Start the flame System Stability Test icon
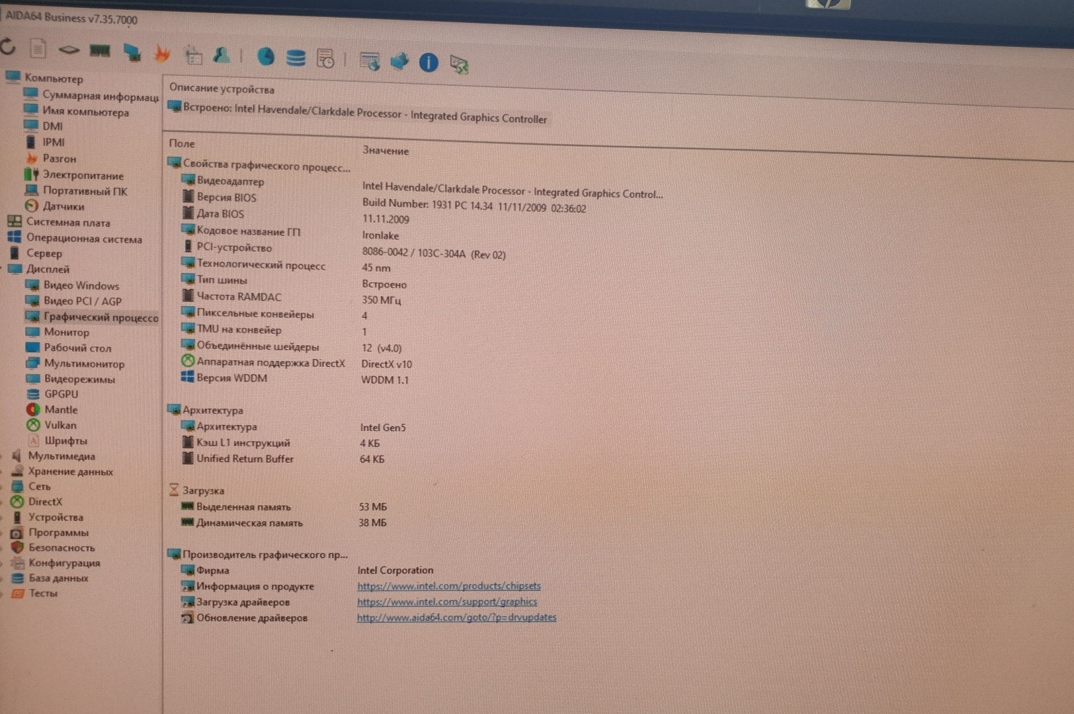Image resolution: width=1074 pixels, height=714 pixels. (x=162, y=54)
